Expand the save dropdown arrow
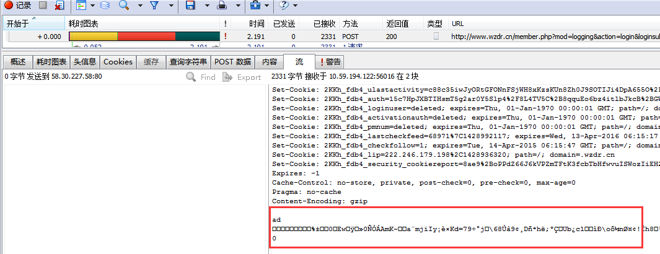 click(x=206, y=6)
